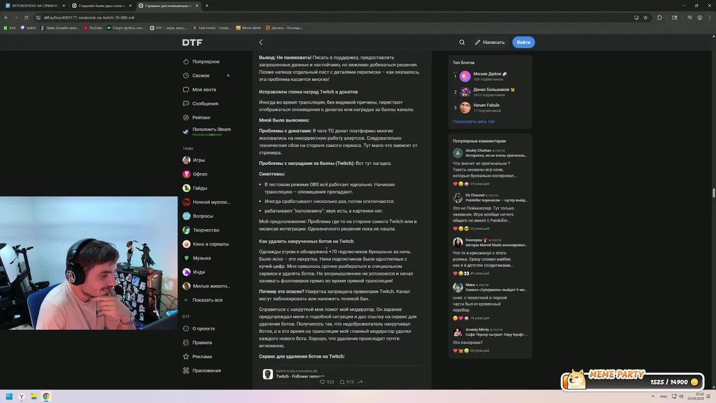Open Twitch Follower remover link card

click(x=341, y=373)
